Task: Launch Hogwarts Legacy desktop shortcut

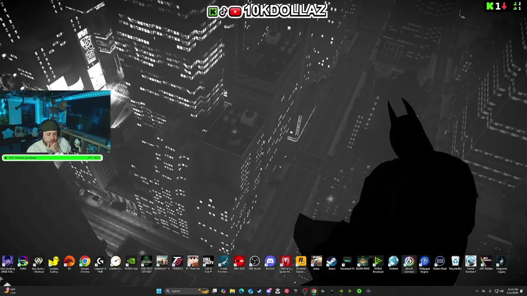Action: (x=501, y=264)
